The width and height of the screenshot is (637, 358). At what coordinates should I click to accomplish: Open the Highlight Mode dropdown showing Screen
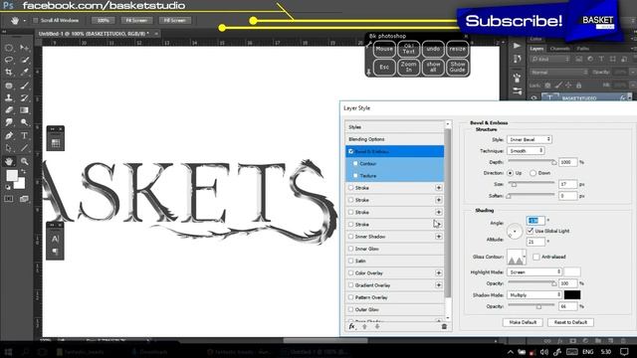point(534,272)
